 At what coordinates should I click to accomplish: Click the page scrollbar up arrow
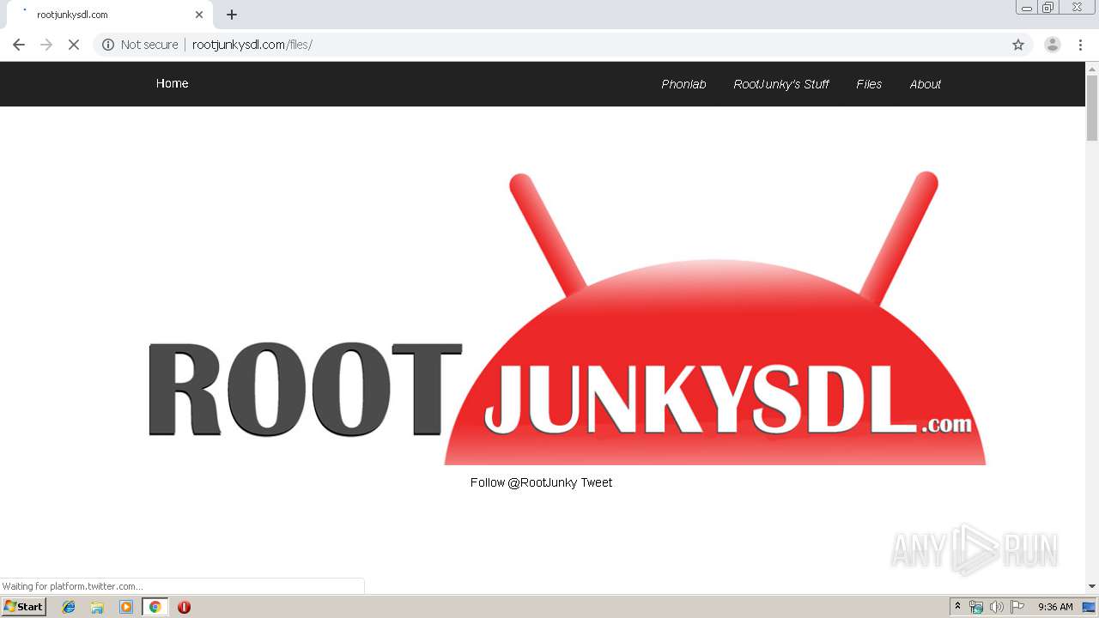click(x=1092, y=68)
